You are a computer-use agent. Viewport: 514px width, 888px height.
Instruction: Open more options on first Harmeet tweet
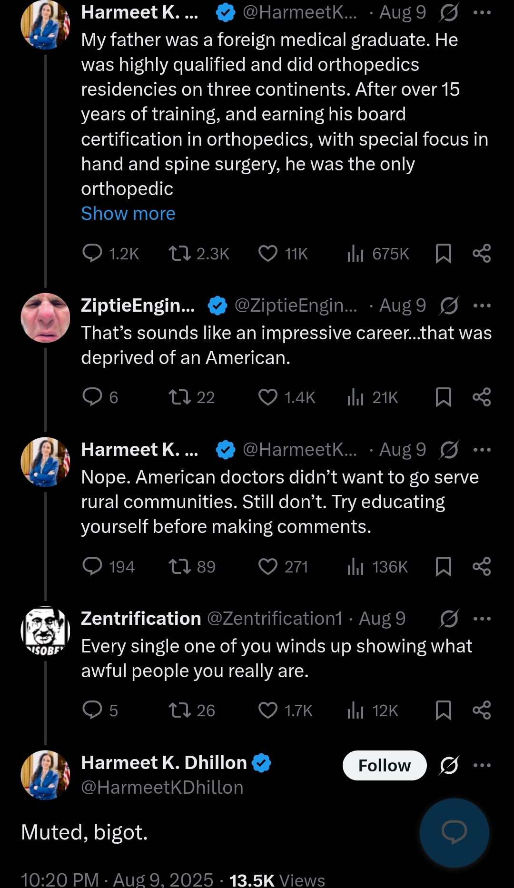click(x=482, y=13)
